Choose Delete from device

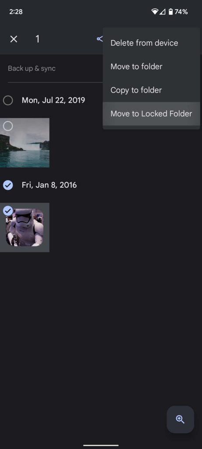pos(151,43)
